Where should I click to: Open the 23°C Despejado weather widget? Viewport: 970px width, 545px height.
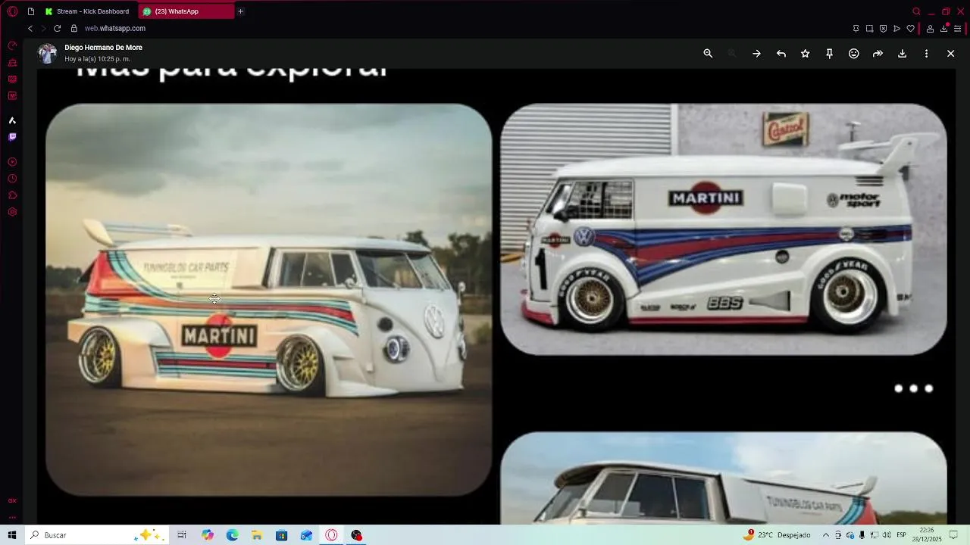click(x=778, y=535)
